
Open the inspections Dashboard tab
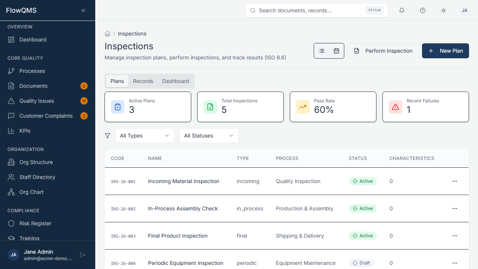point(176,81)
